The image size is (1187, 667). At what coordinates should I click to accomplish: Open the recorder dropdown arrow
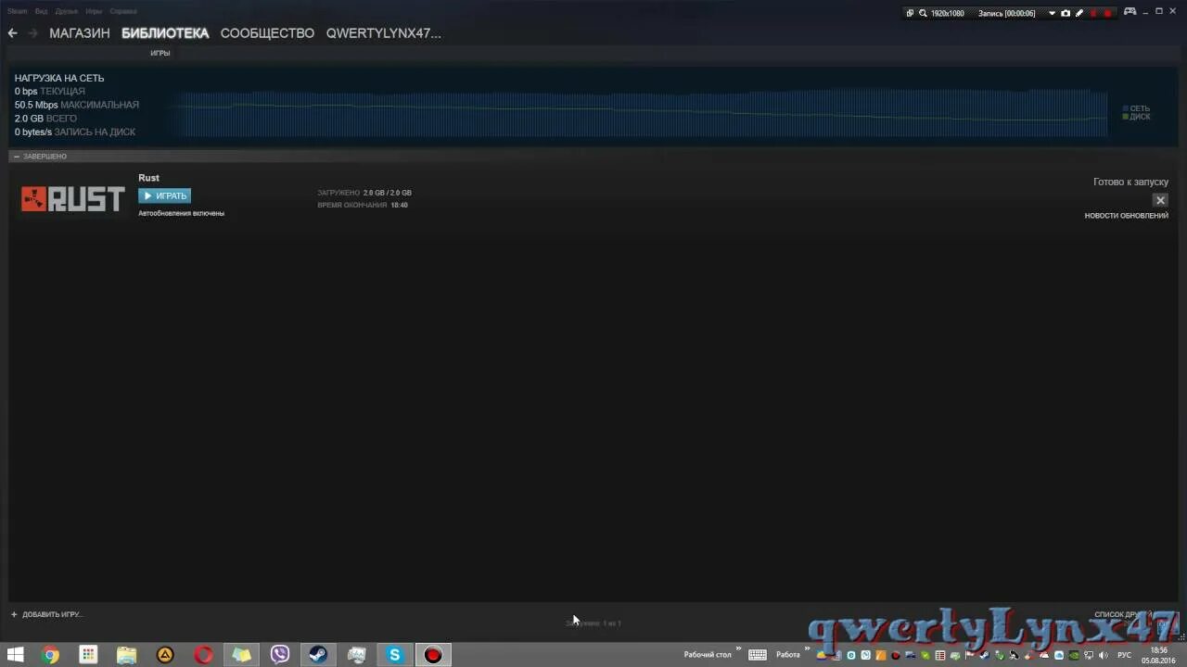tap(1052, 13)
